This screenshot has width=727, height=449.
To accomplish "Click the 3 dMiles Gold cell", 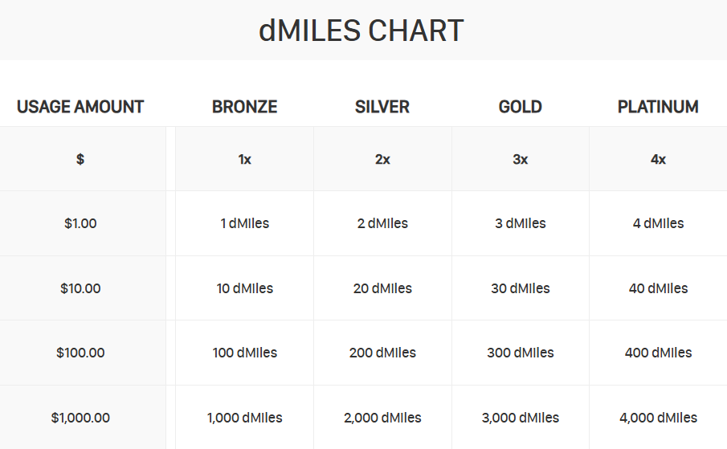I will tap(521, 223).
